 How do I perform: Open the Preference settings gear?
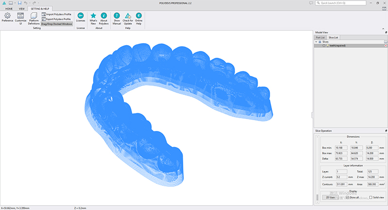(x=7, y=17)
